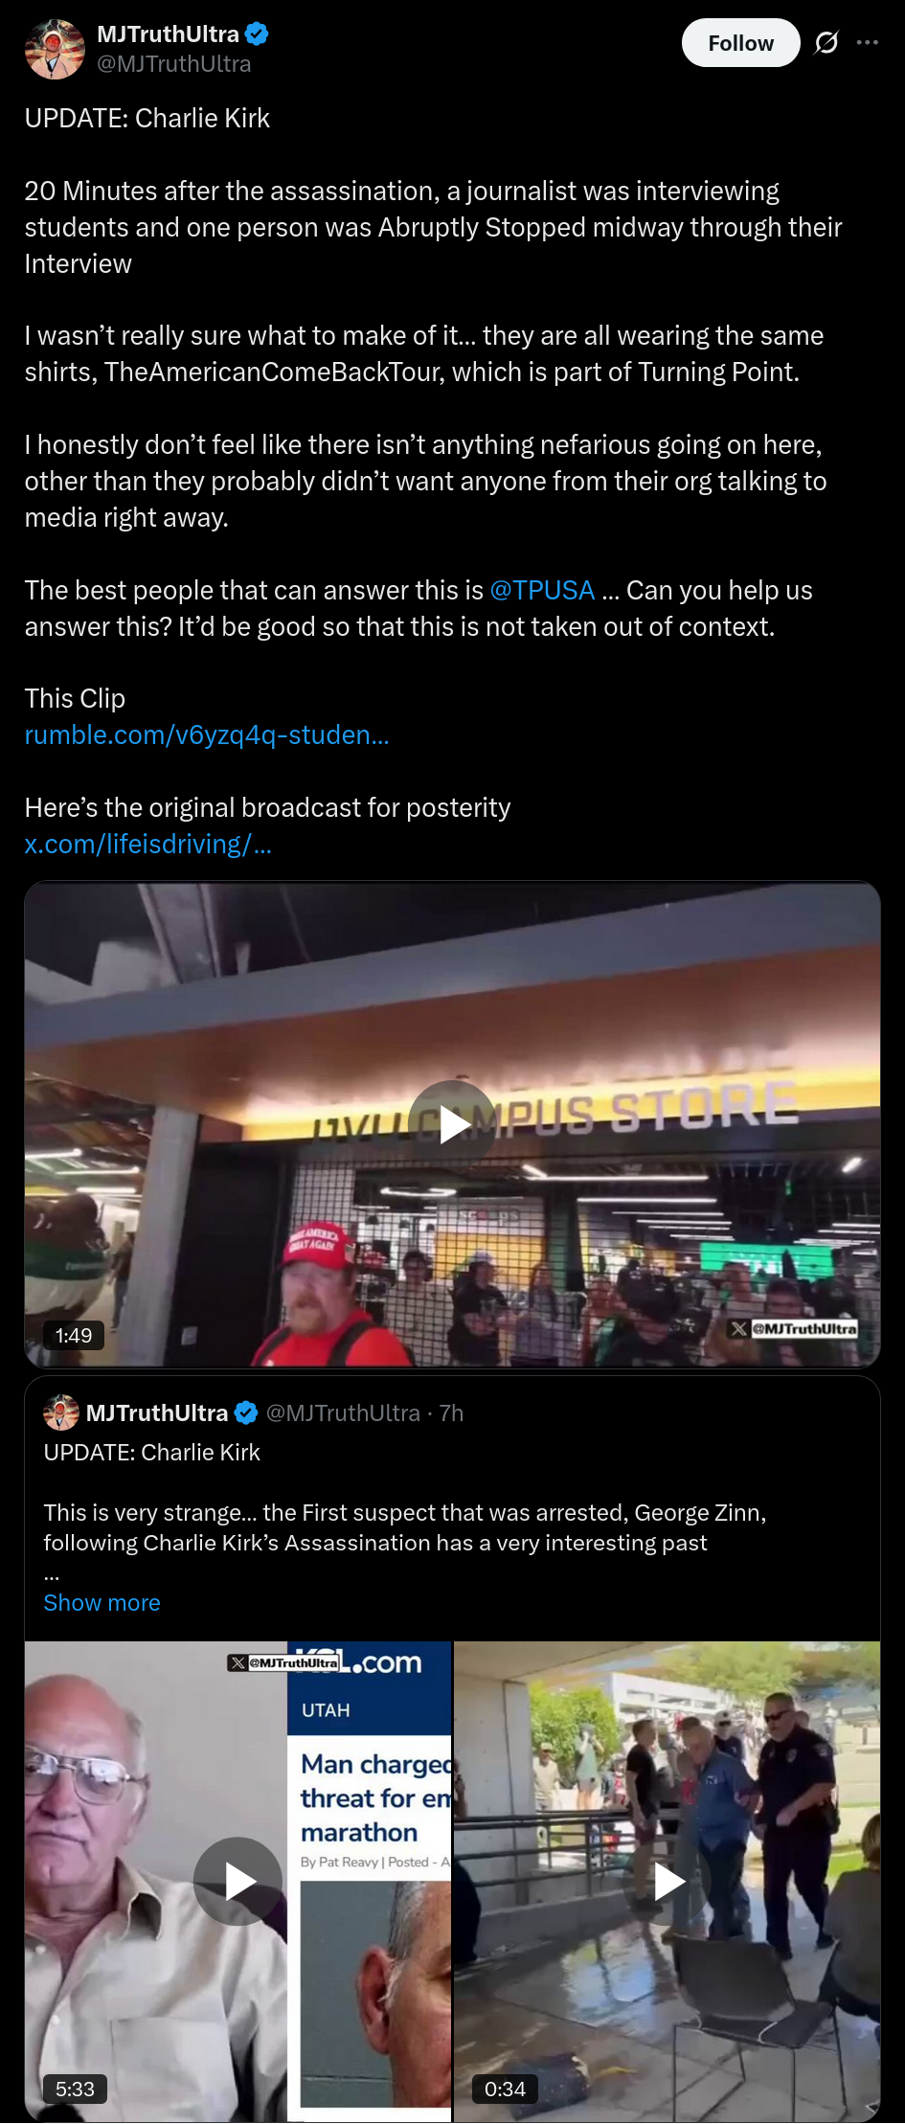Open the @TPUSA mention link

point(542,590)
